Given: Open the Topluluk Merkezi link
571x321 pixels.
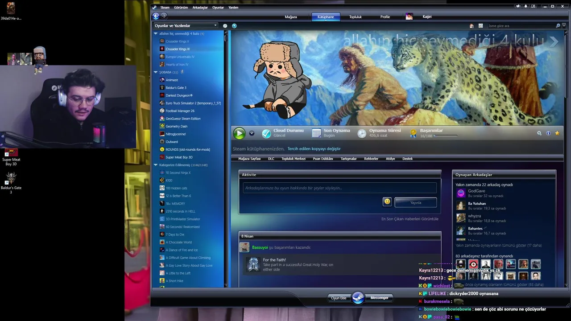Looking at the screenshot, I should coord(294,159).
